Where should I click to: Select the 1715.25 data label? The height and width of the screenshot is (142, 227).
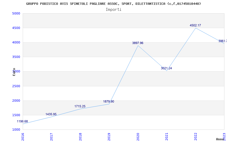(x=80, y=106)
